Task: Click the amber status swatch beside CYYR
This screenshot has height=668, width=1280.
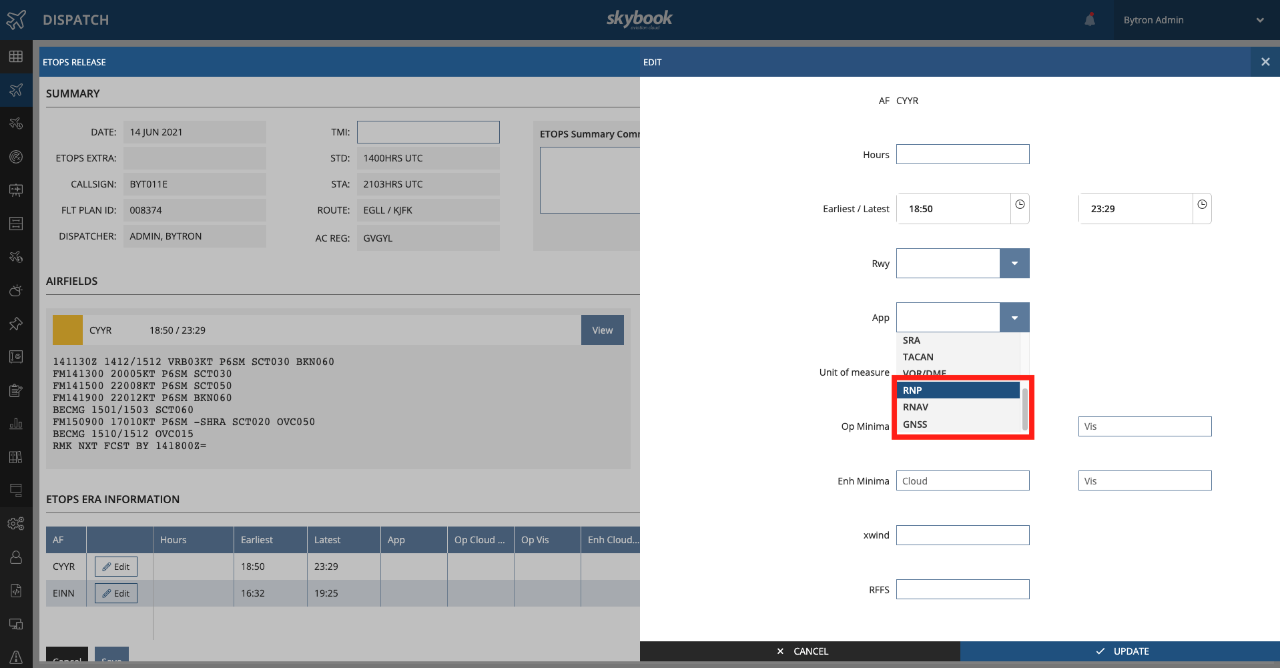Action: 67,330
